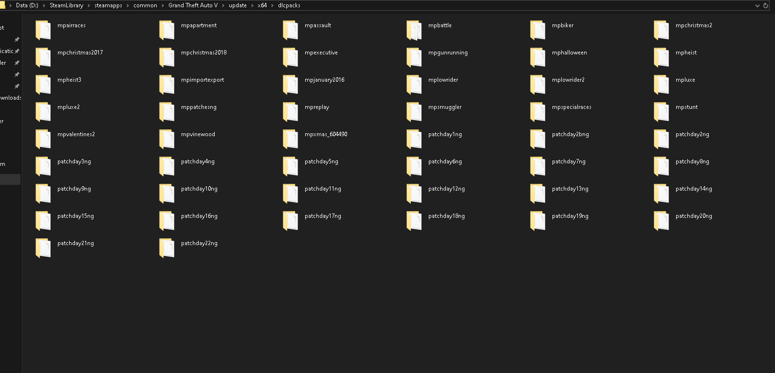The image size is (775, 373).
Task: Select the mpjanuary2016 folder icon
Action: [x=290, y=84]
